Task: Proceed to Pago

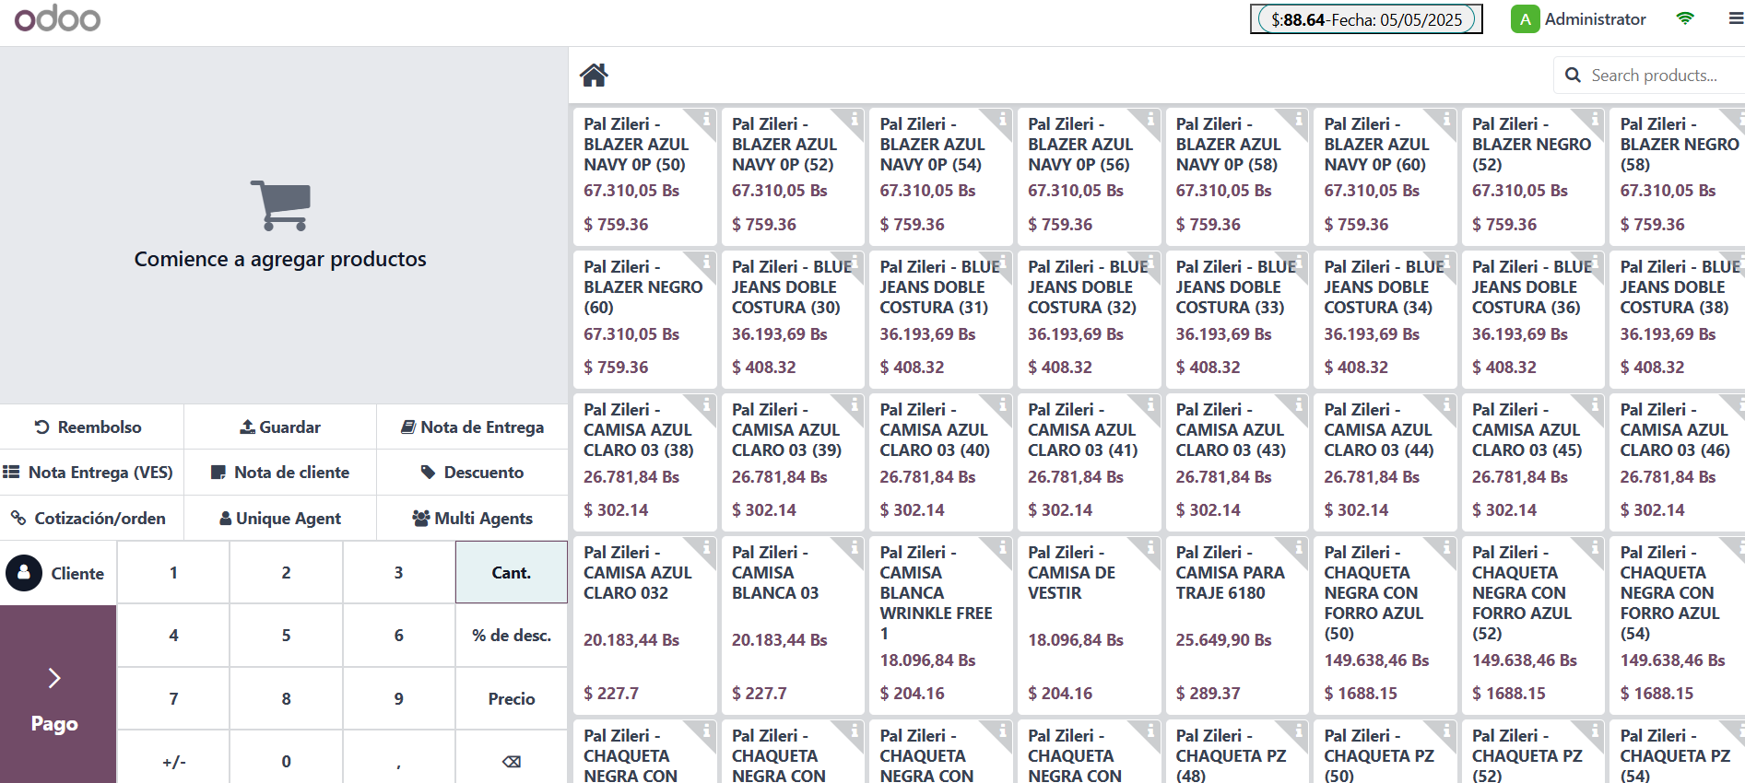Action: point(57,695)
